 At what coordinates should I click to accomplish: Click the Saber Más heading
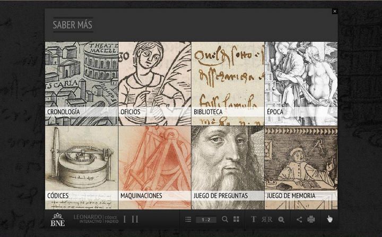(73, 25)
